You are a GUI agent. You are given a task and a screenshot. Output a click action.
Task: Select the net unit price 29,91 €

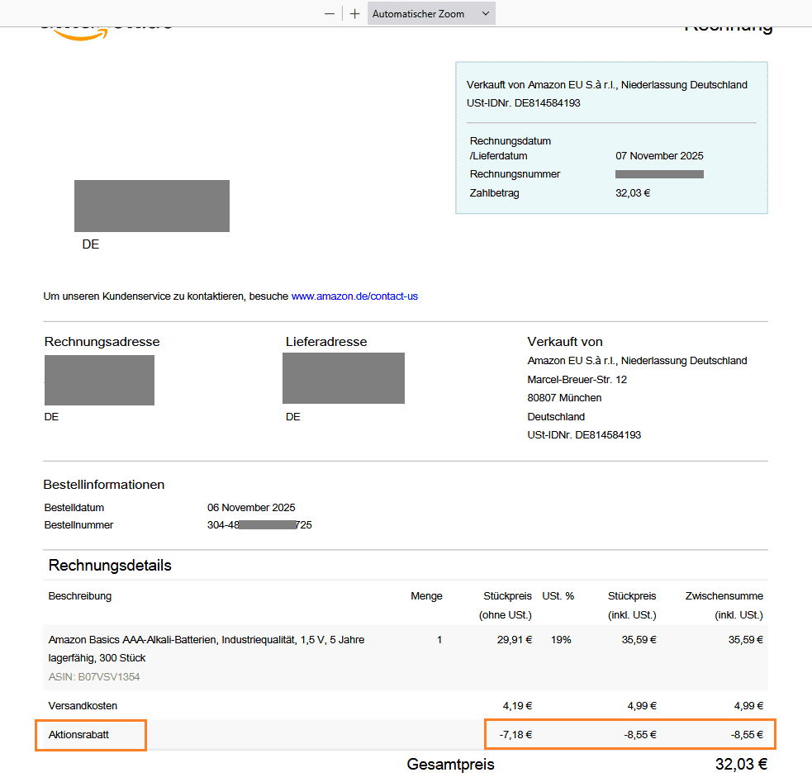pyautogui.click(x=515, y=640)
